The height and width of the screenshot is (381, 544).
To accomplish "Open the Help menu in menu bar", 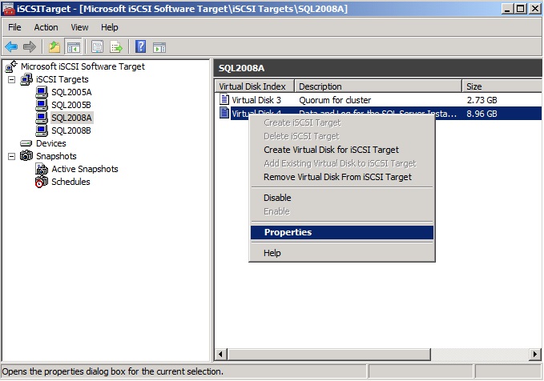I will point(109,27).
